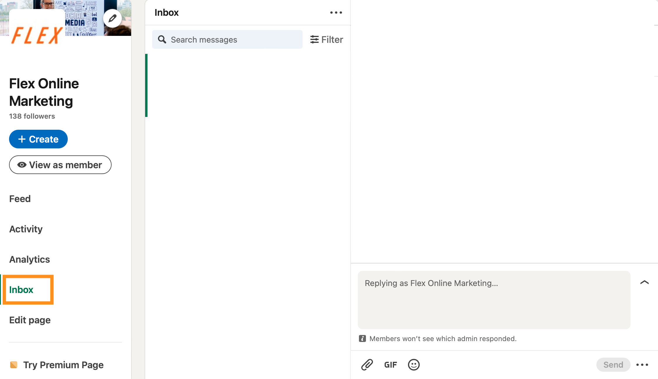Open send options three-dot menu
Screen dimensions: 658x379
pyautogui.click(x=642, y=365)
